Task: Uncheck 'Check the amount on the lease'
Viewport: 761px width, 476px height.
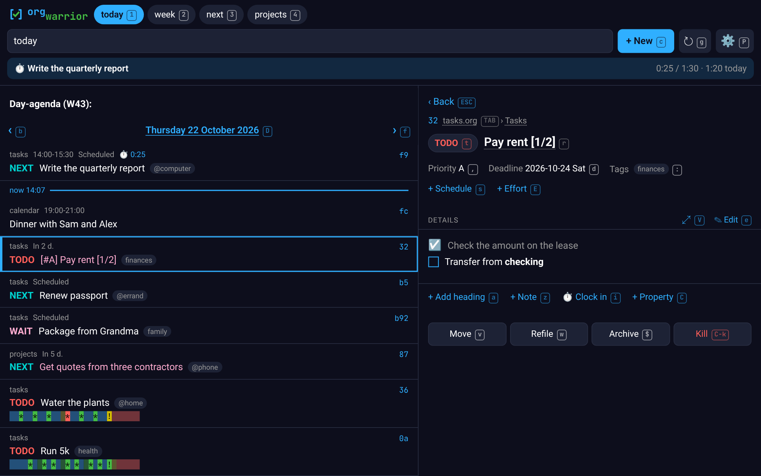Action: 435,245
